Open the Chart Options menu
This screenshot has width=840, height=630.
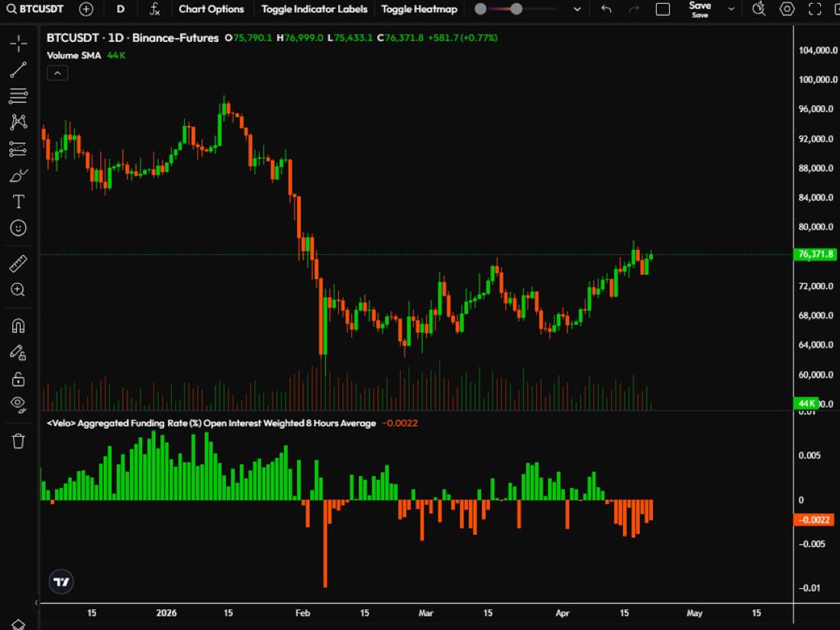click(211, 9)
